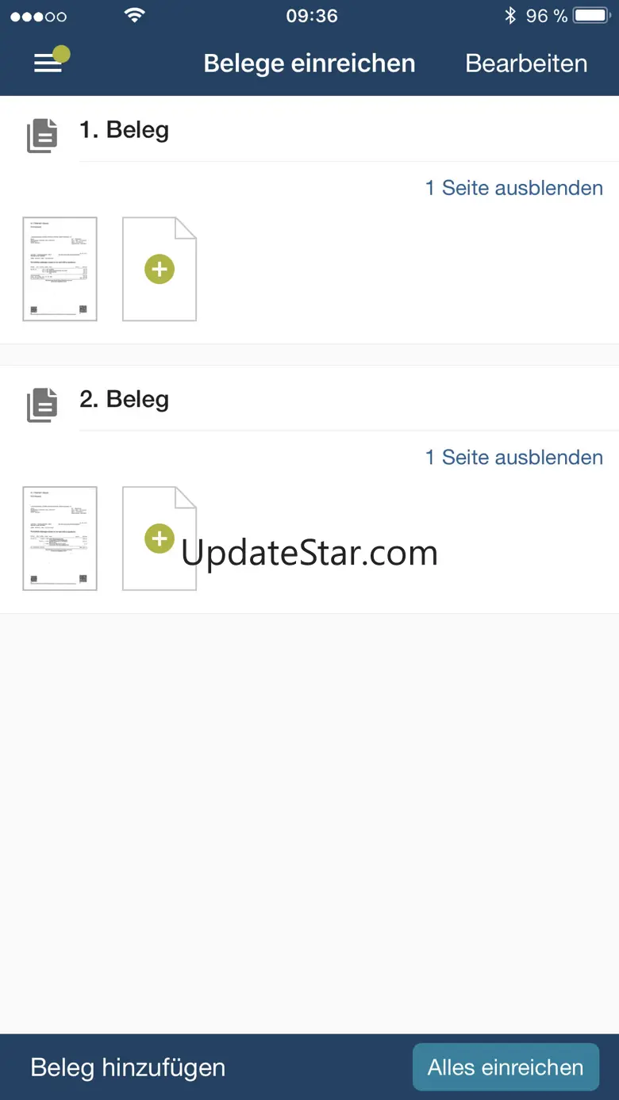Tap the Belege einreichen title
The height and width of the screenshot is (1100, 619).
[x=309, y=63]
